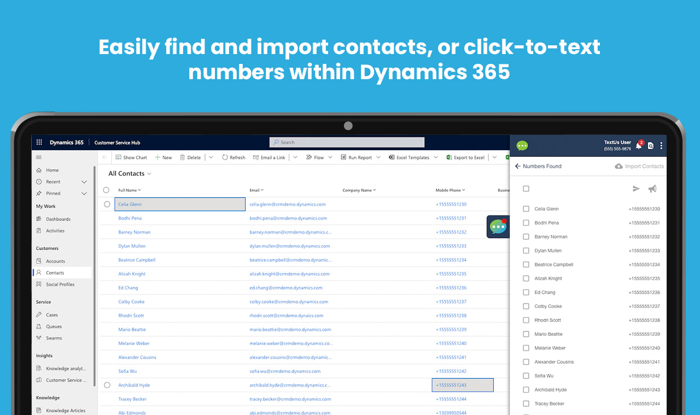The image size is (700, 415).
Task: Open the Full Name column menu
Action: tap(130, 190)
